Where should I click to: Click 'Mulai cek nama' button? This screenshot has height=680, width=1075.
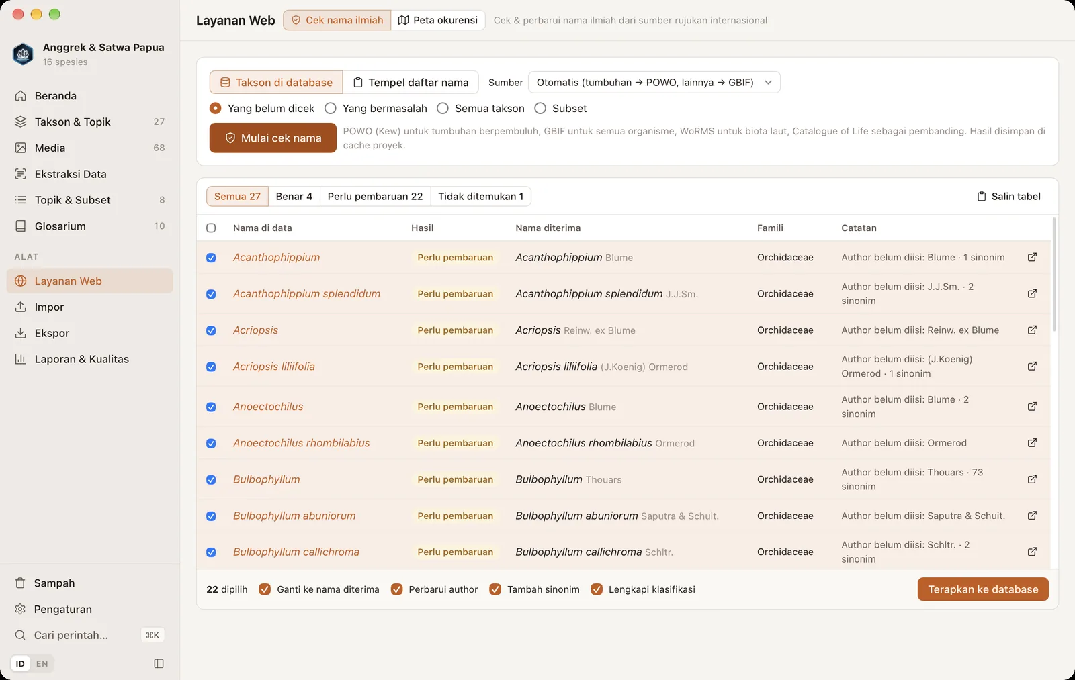coord(273,138)
